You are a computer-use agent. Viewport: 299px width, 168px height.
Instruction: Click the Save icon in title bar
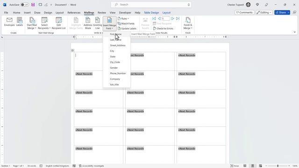pos(33,5)
